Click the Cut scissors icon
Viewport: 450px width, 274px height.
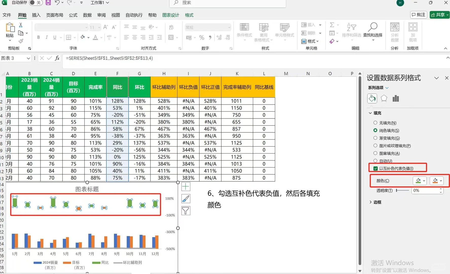click(21, 25)
